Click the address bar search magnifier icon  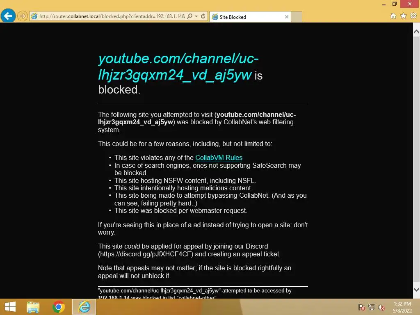(189, 16)
